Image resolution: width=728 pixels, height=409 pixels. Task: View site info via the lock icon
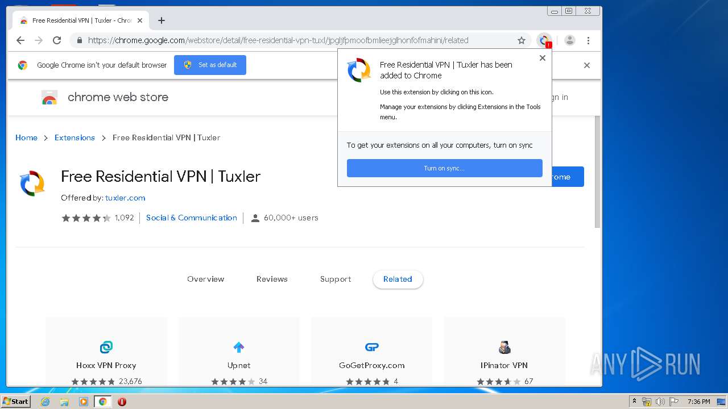click(79, 40)
